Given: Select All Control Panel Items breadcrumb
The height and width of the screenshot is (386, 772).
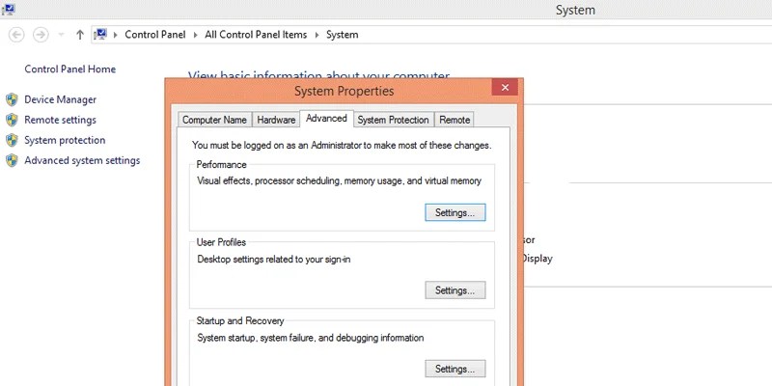Looking at the screenshot, I should pos(256,35).
